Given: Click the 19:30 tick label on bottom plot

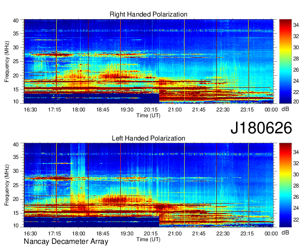Looking at the screenshot, I should [127, 234].
